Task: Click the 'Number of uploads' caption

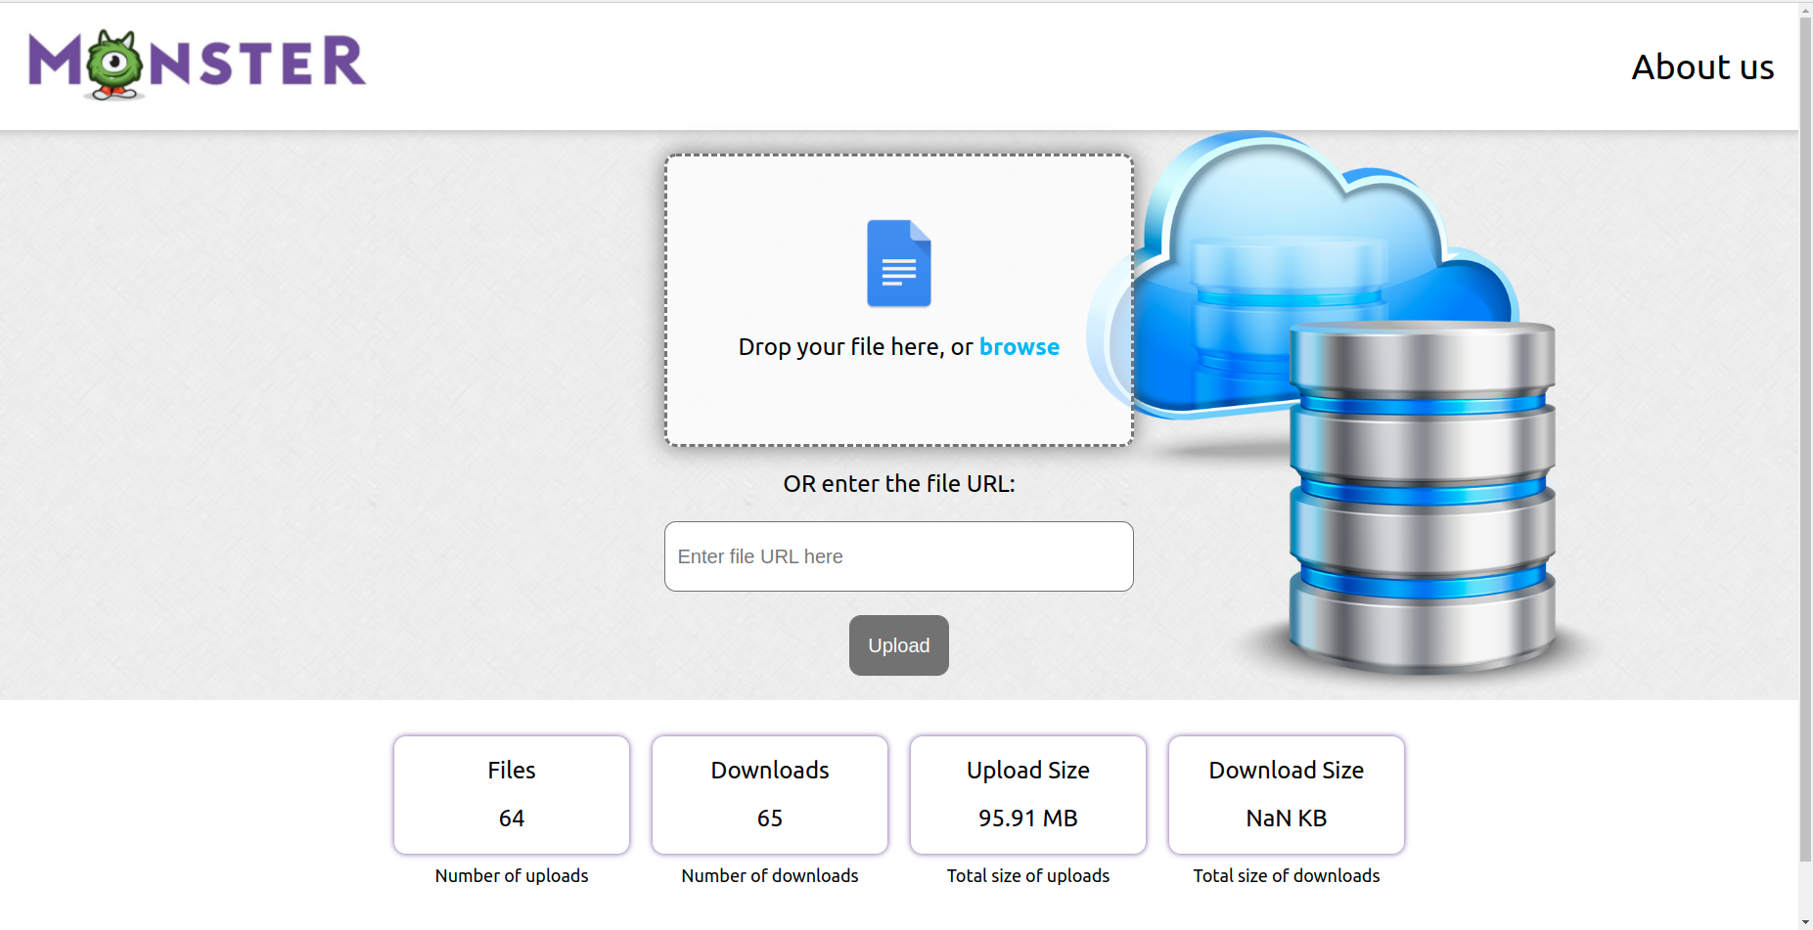Action: [512, 876]
